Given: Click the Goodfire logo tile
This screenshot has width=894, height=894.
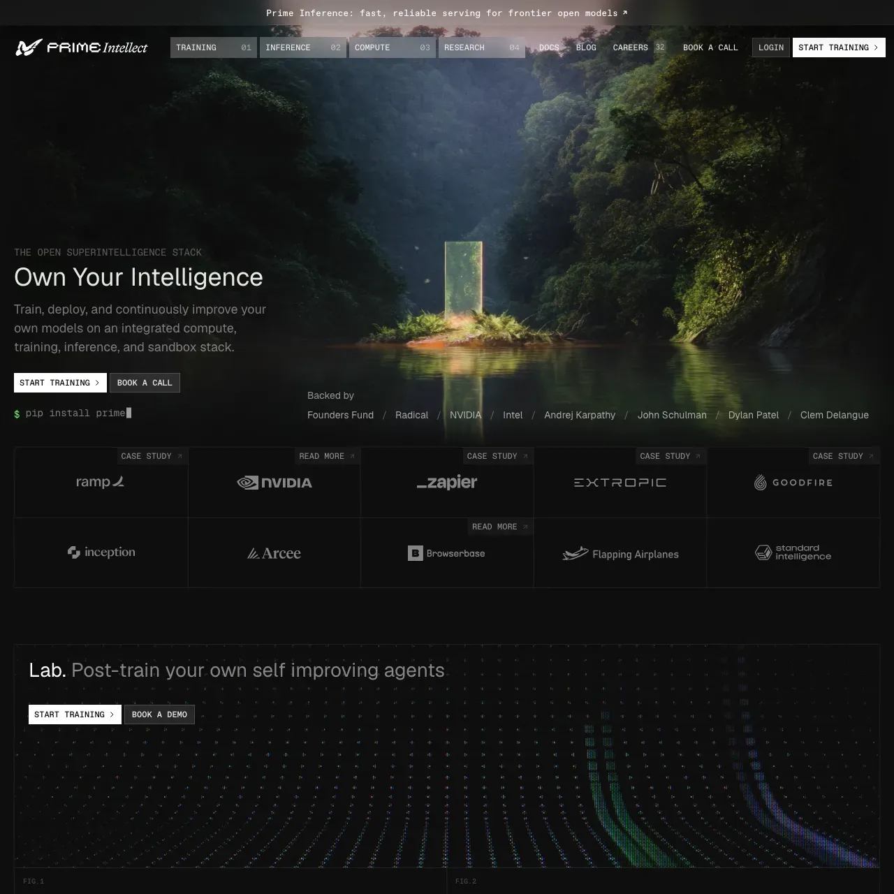Looking at the screenshot, I should tap(793, 483).
